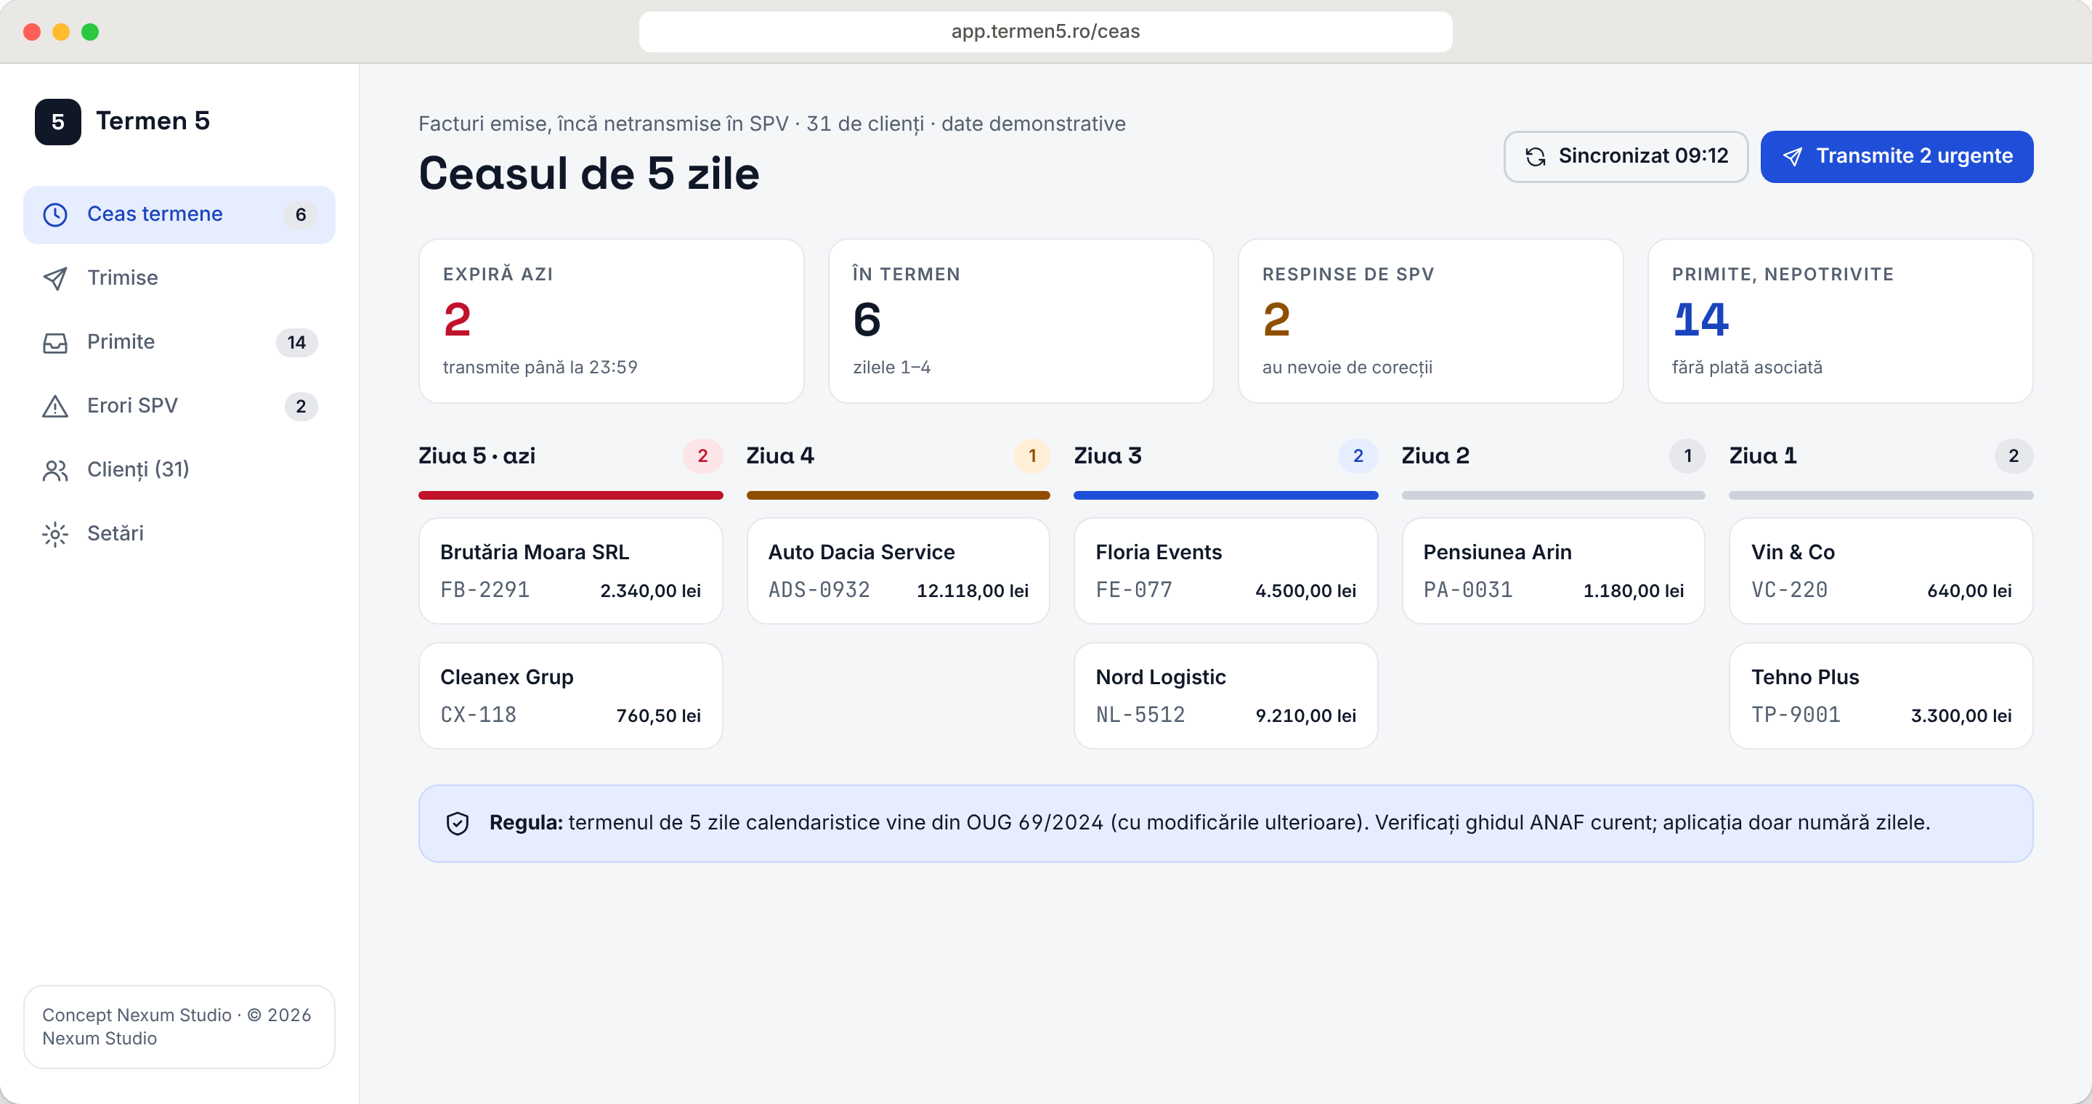The image size is (2092, 1104).
Task: Click the warning triangle icon for Erori SPV
Action: pyautogui.click(x=55, y=406)
